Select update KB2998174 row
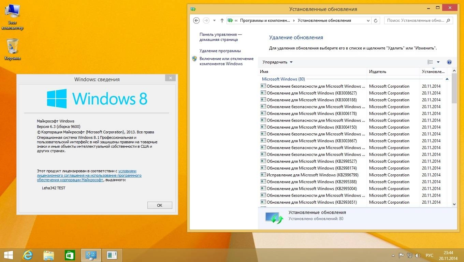 point(353,168)
